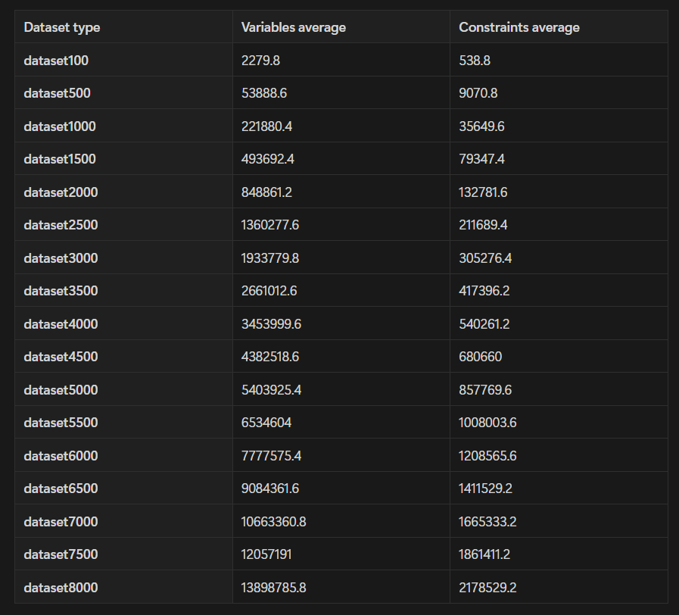Image resolution: width=679 pixels, height=615 pixels.
Task: Select constraints value 9070.8
Action: [x=478, y=93]
